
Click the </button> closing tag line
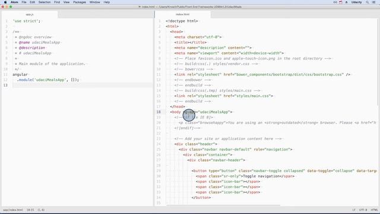201,197
